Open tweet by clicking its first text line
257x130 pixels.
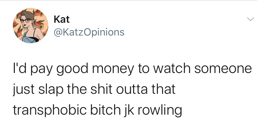[x=132, y=69]
